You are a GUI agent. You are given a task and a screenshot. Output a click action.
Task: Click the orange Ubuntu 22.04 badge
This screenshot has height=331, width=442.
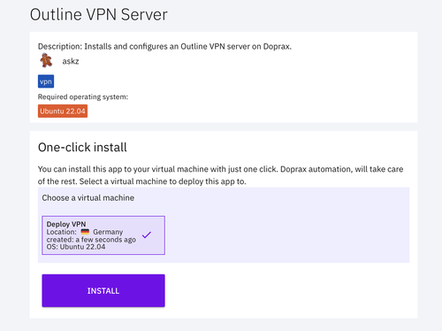tap(63, 112)
